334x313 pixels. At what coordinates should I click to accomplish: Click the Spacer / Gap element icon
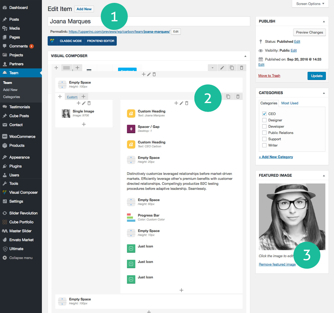coord(131,129)
